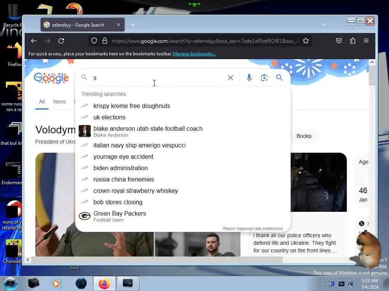Pick the biden administration suggestion
389x291 pixels.
tap(183, 168)
